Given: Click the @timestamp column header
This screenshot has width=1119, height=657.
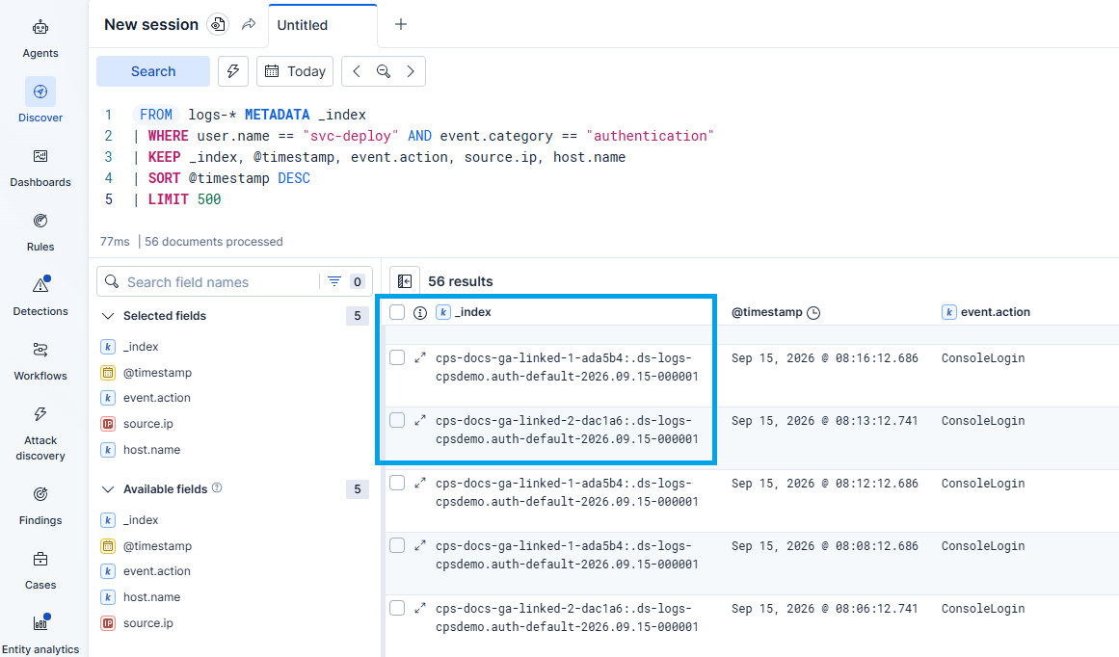Looking at the screenshot, I should (767, 312).
